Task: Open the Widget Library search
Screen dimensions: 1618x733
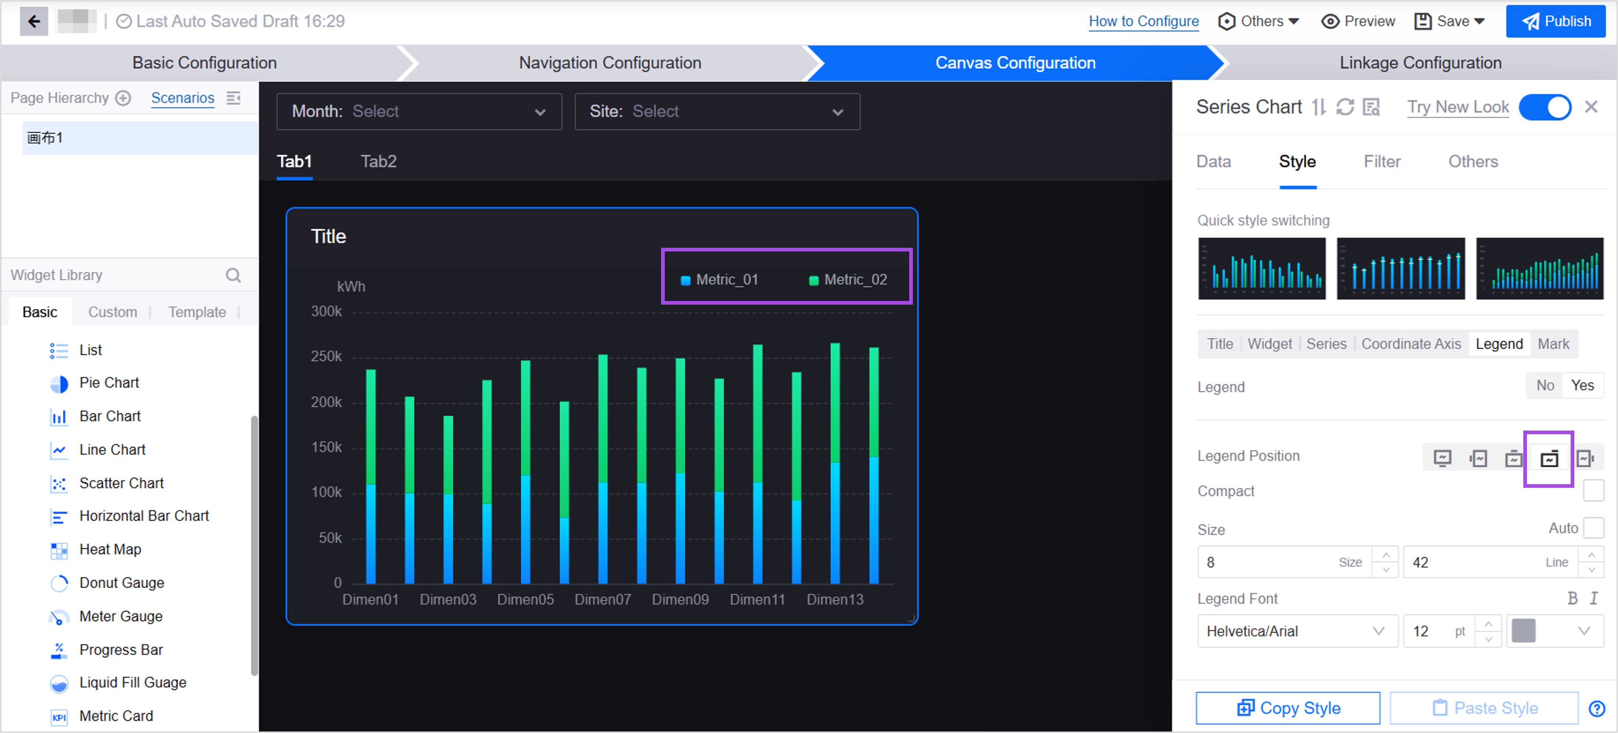Action: pos(233,275)
